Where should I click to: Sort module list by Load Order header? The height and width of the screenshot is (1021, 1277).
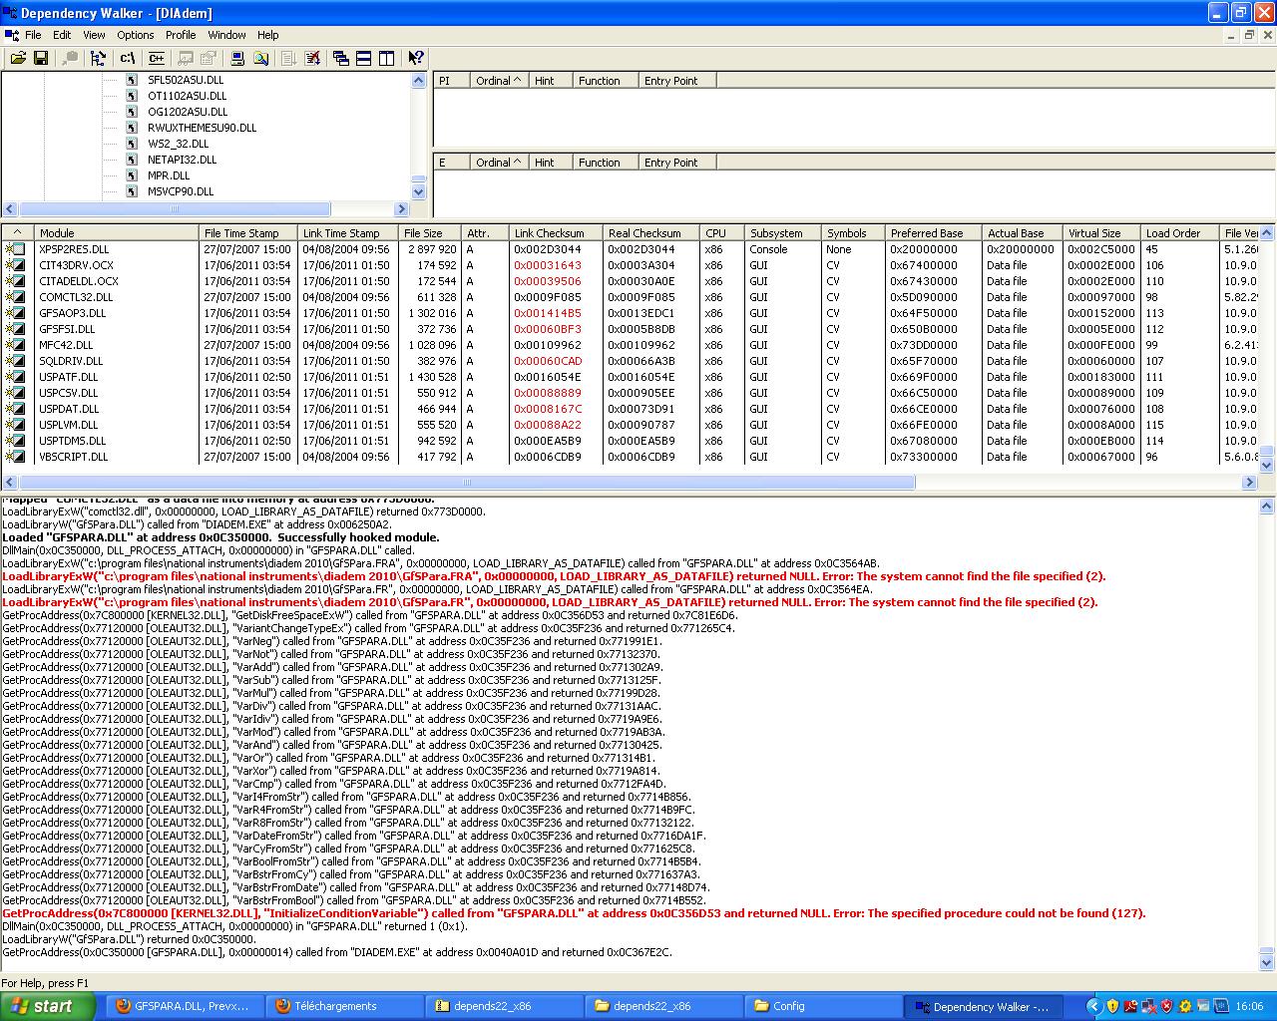coord(1180,233)
